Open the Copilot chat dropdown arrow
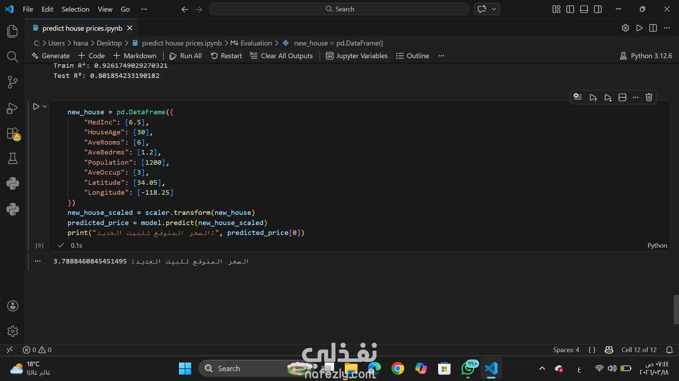Image resolution: width=679 pixels, height=381 pixels. pyautogui.click(x=494, y=9)
